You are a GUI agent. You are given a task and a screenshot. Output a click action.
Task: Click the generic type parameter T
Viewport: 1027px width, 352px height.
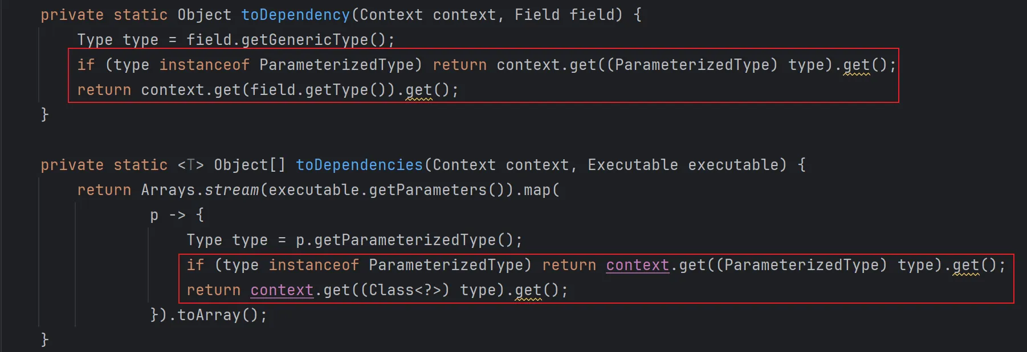[191, 165]
